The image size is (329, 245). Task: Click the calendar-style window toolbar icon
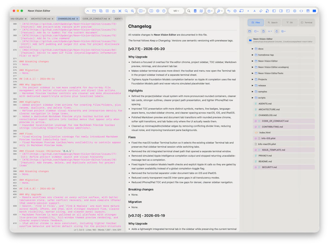pos(308,11)
